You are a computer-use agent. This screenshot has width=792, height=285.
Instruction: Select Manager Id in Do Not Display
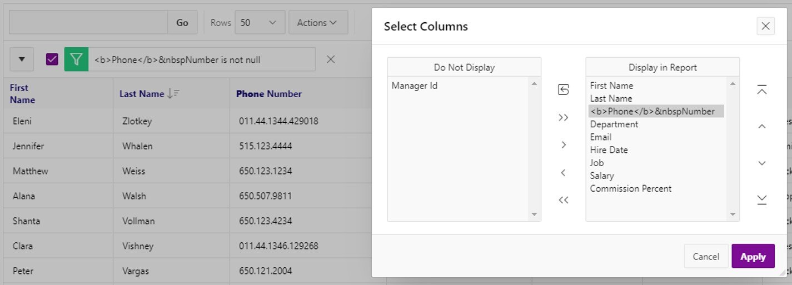415,86
